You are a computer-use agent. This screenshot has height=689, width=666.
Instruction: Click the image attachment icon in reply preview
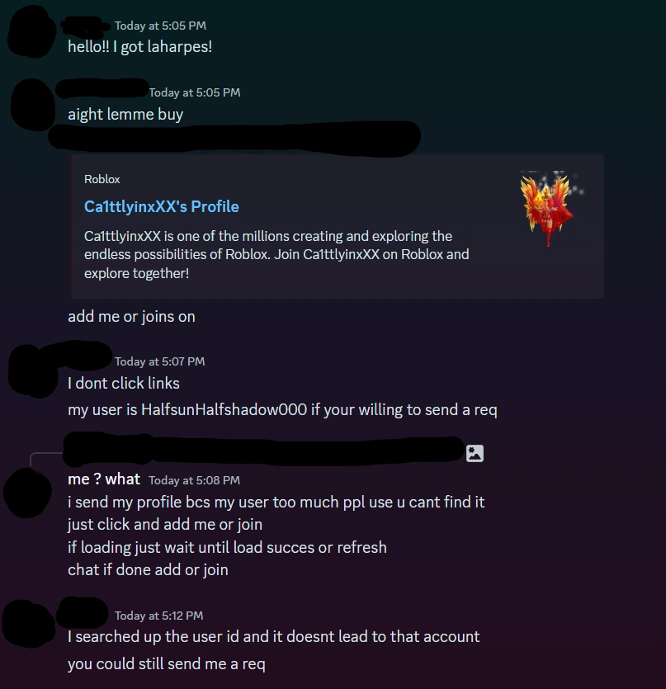coord(475,453)
